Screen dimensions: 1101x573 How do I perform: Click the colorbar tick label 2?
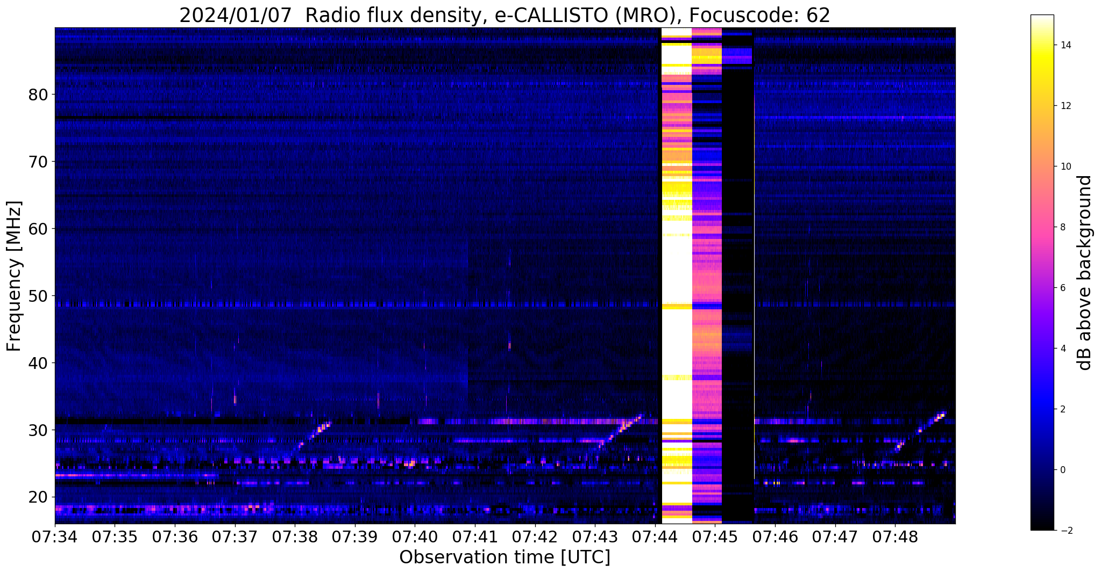[1062, 409]
